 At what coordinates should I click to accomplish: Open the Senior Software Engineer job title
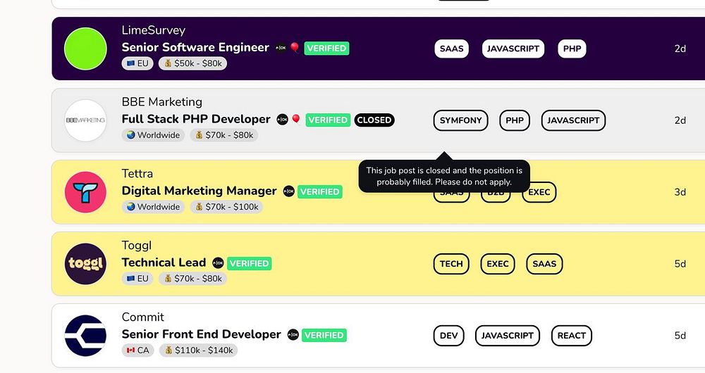(195, 48)
